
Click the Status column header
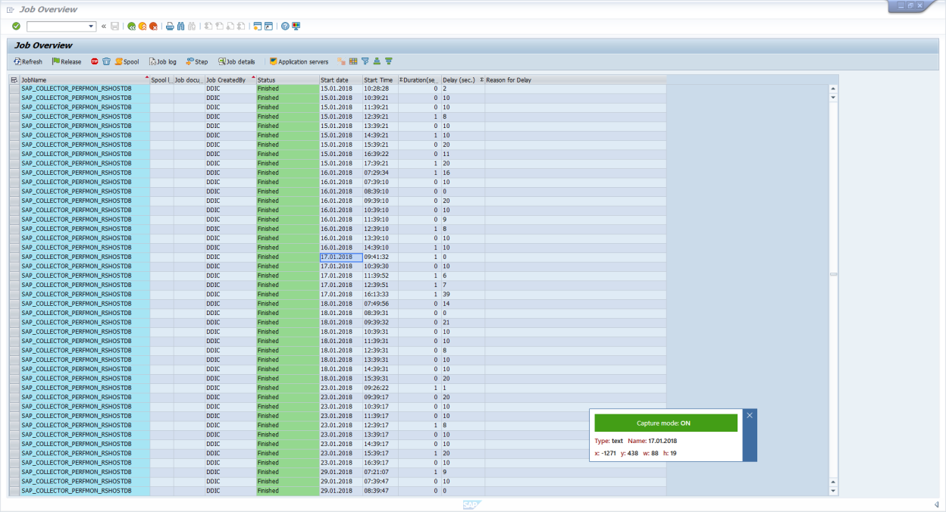point(287,80)
